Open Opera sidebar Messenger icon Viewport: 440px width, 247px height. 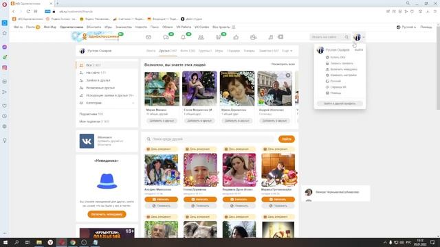pos(5,47)
